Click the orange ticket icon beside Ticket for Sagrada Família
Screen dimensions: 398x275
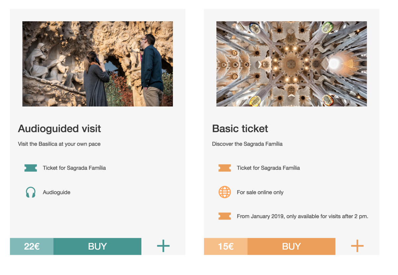point(225,168)
